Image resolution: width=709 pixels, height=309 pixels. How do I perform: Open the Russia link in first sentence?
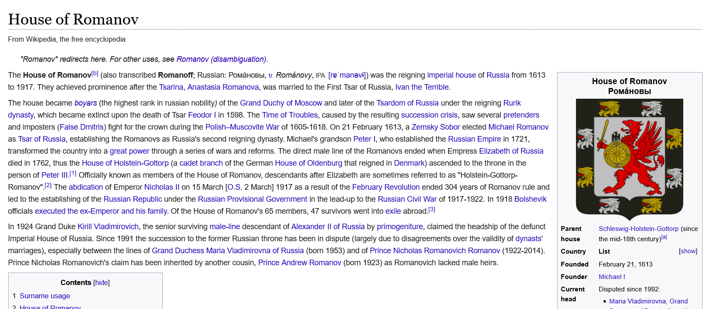[498, 75]
